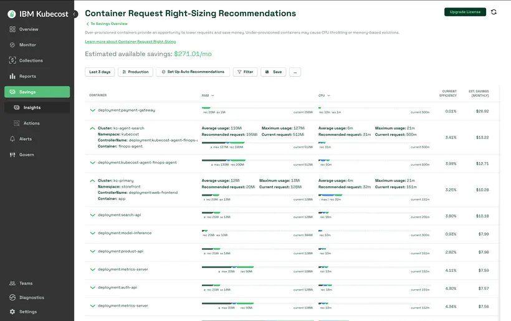Click the Diagnostics pulse icon
Screen dimensions: 511x321
[12, 297]
